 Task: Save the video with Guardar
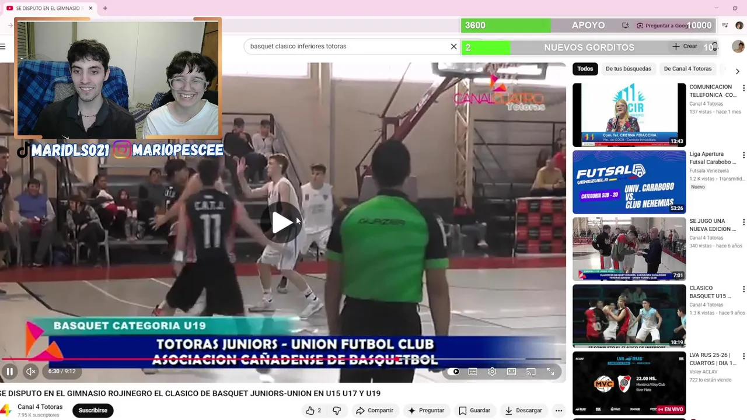[474, 411]
